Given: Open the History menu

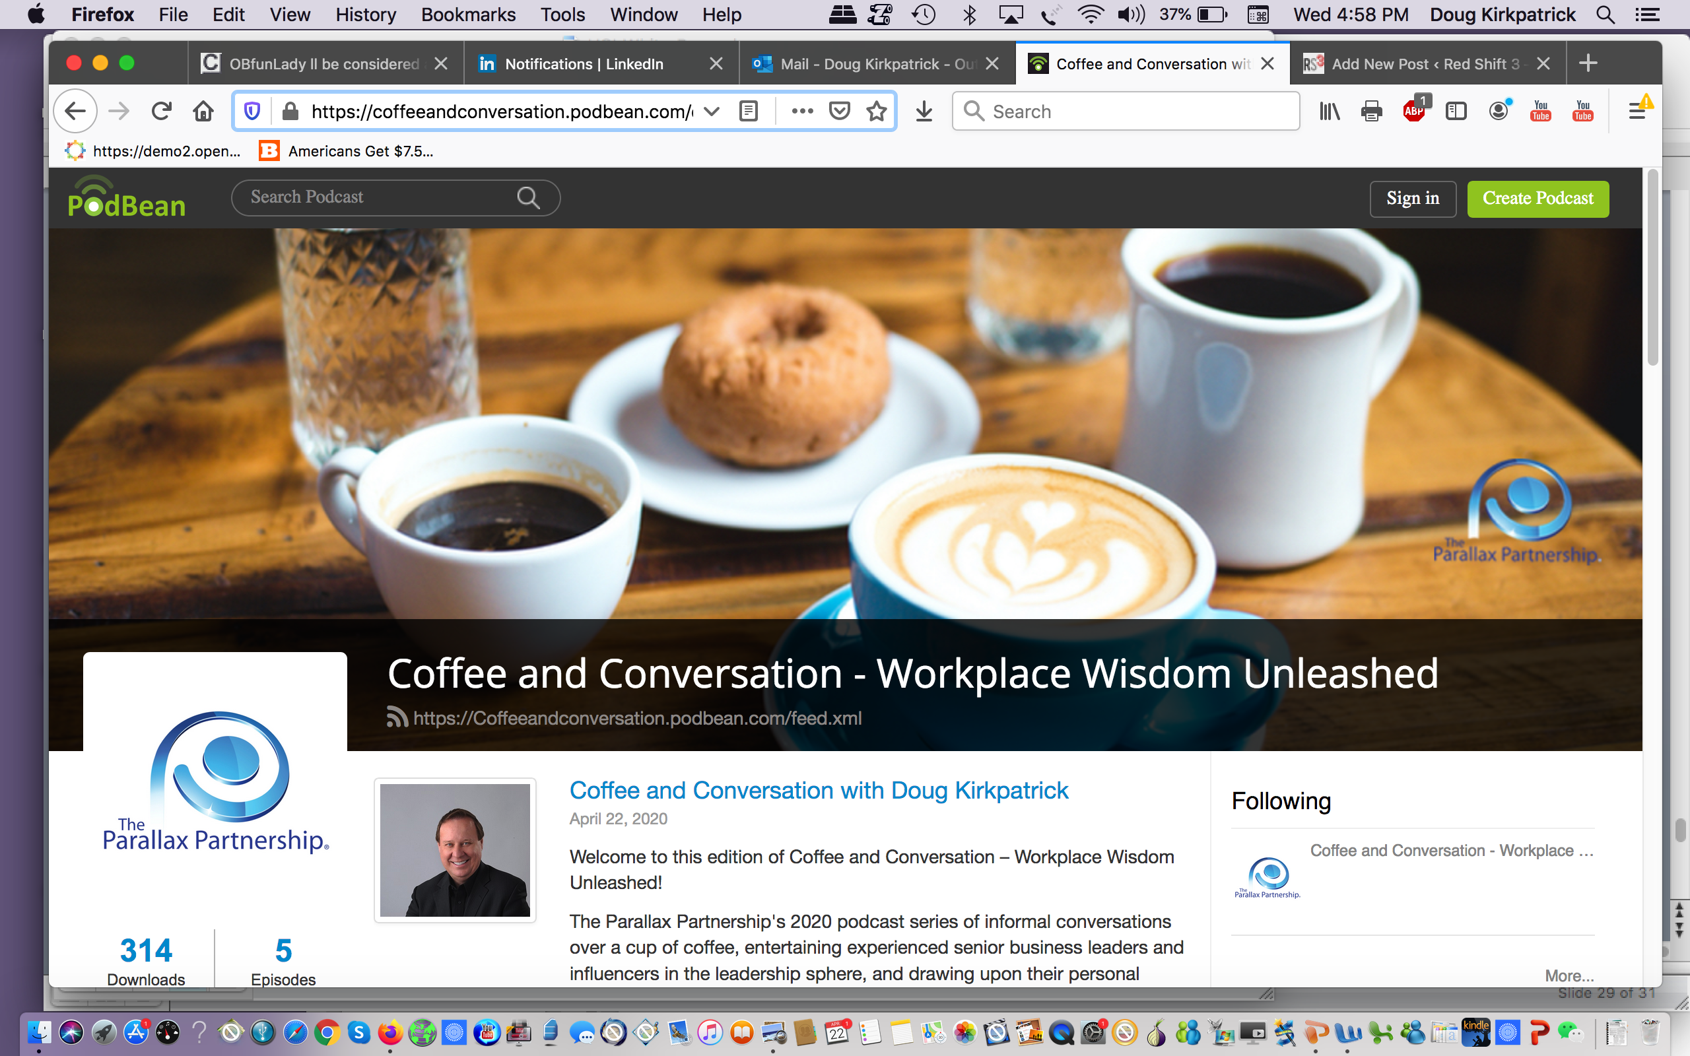Looking at the screenshot, I should [x=365, y=15].
